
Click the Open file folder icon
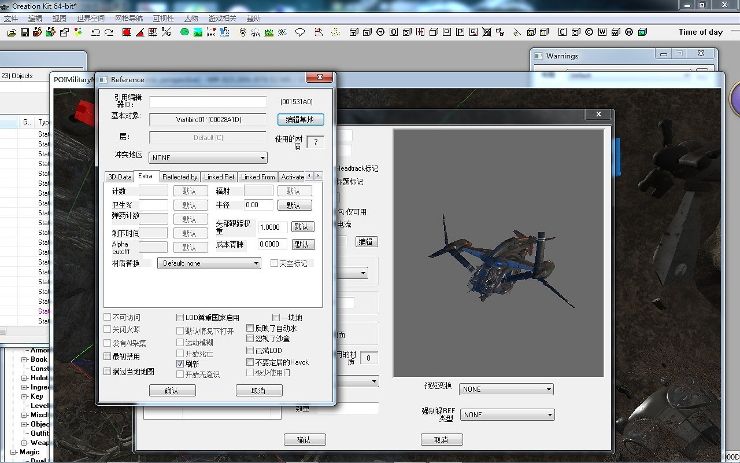11,32
